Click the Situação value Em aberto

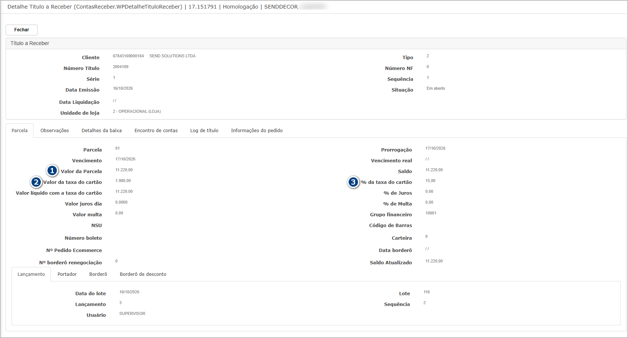pos(436,89)
